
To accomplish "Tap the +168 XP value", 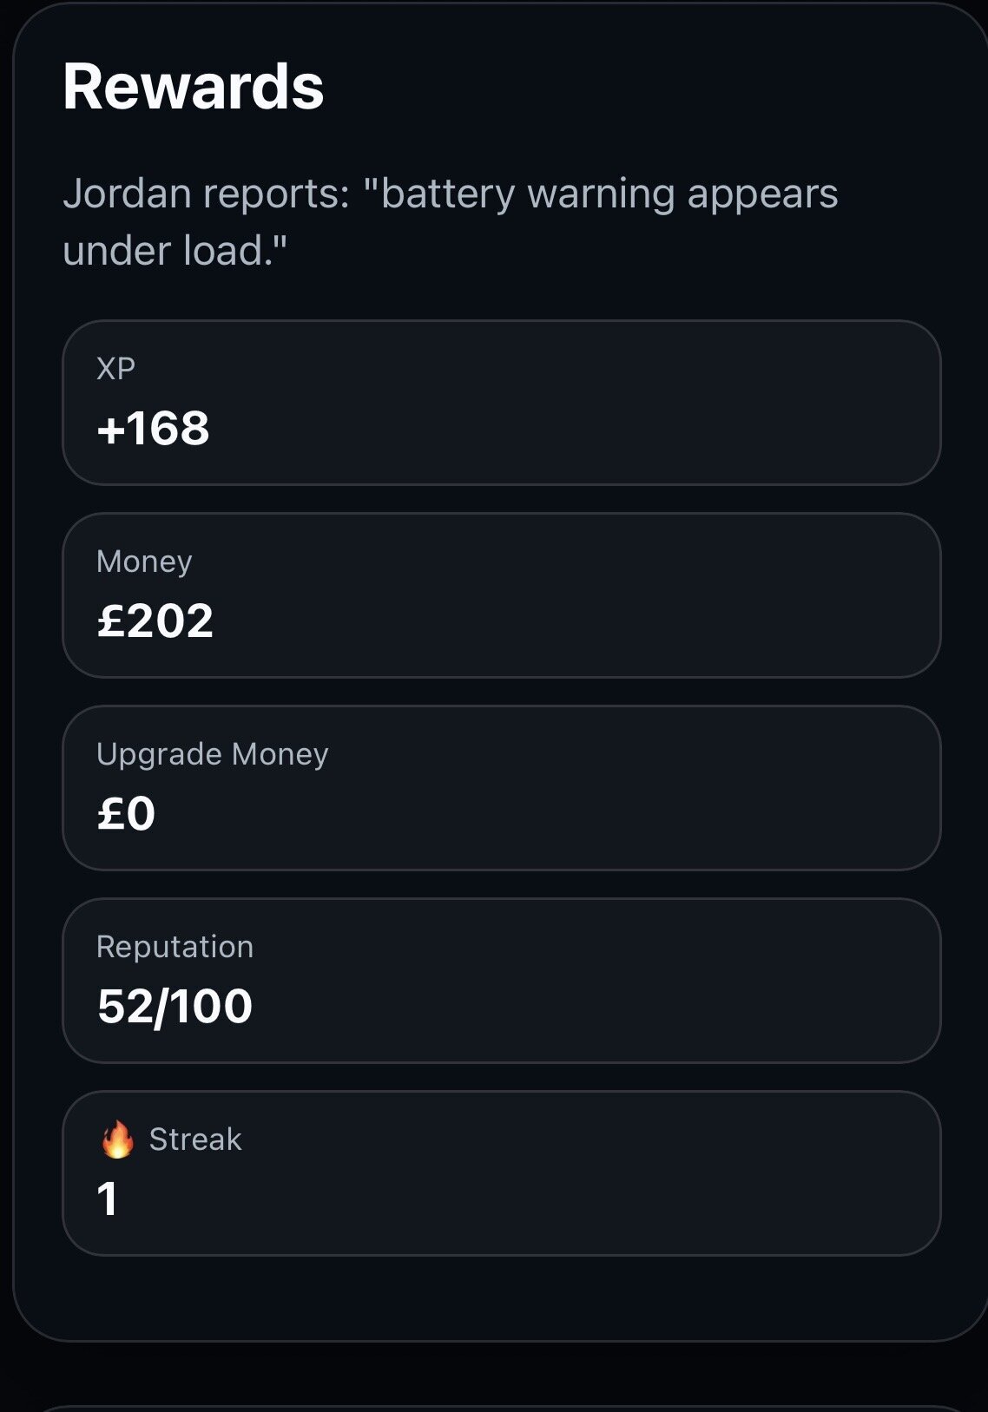I will pyautogui.click(x=153, y=428).
